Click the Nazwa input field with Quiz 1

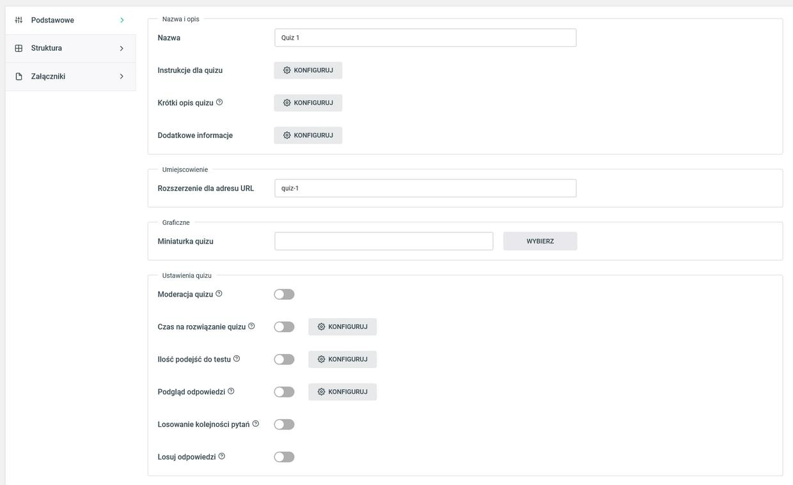425,38
